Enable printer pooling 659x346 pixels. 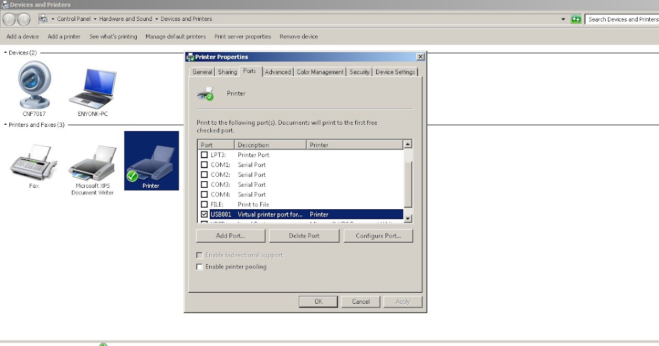click(x=200, y=266)
